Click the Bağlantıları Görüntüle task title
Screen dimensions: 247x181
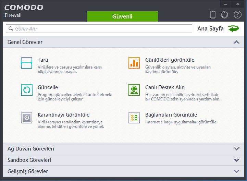coord(171,115)
